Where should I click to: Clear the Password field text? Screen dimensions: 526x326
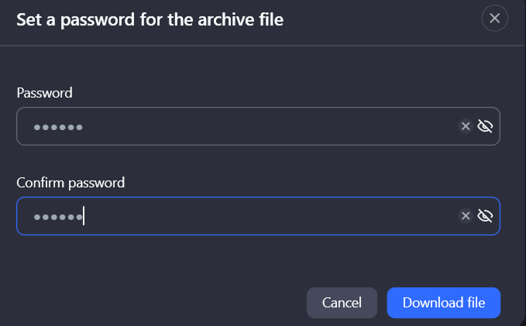pyautogui.click(x=466, y=126)
